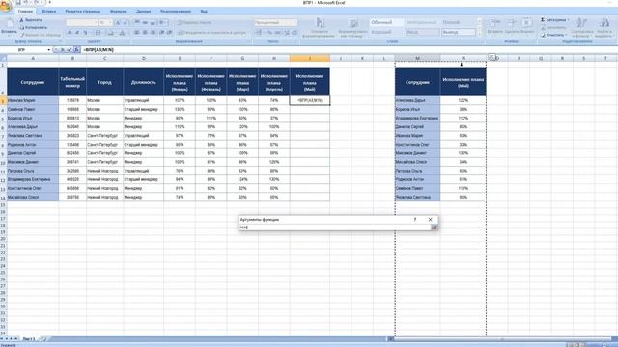Image resolution: width=618 pixels, height=347 pixels.
Task: Click the range input field in arguments dialog
Action: pyautogui.click(x=335, y=227)
